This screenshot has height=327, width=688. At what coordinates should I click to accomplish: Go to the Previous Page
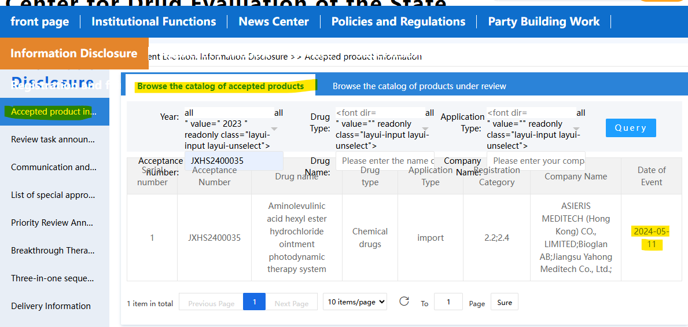click(211, 303)
